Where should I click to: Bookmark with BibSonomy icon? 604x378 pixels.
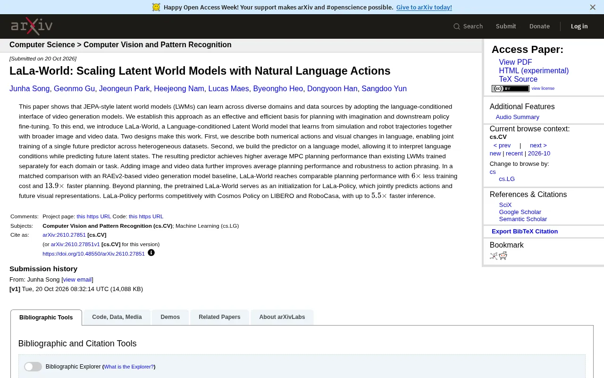pos(494,256)
